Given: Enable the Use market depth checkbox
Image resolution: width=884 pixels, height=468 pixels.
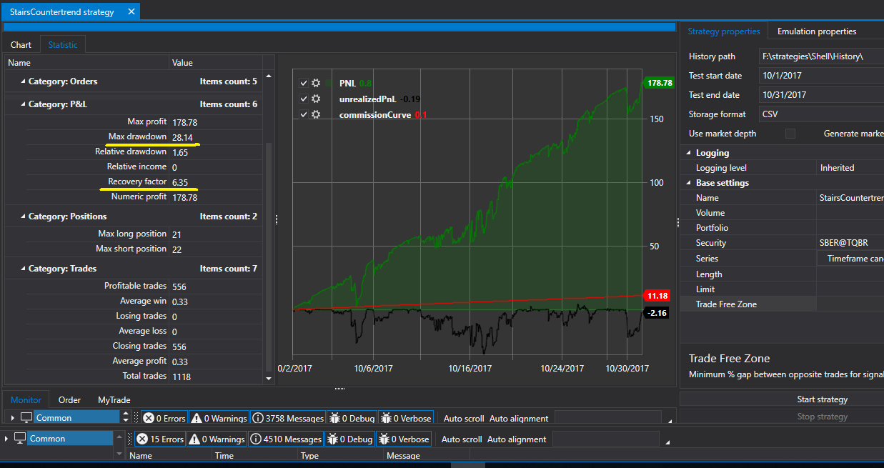Looking at the screenshot, I should pyautogui.click(x=790, y=134).
